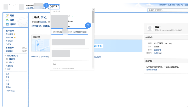
Task: Click the user avatar in the profile card
Action: click(x=150, y=28)
